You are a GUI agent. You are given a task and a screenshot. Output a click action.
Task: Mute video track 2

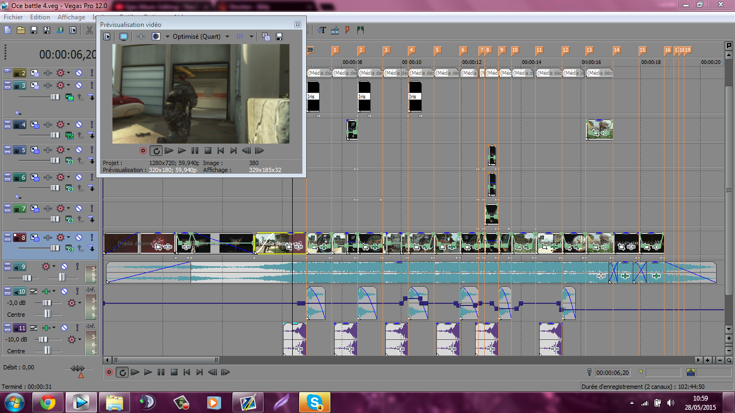click(x=79, y=73)
